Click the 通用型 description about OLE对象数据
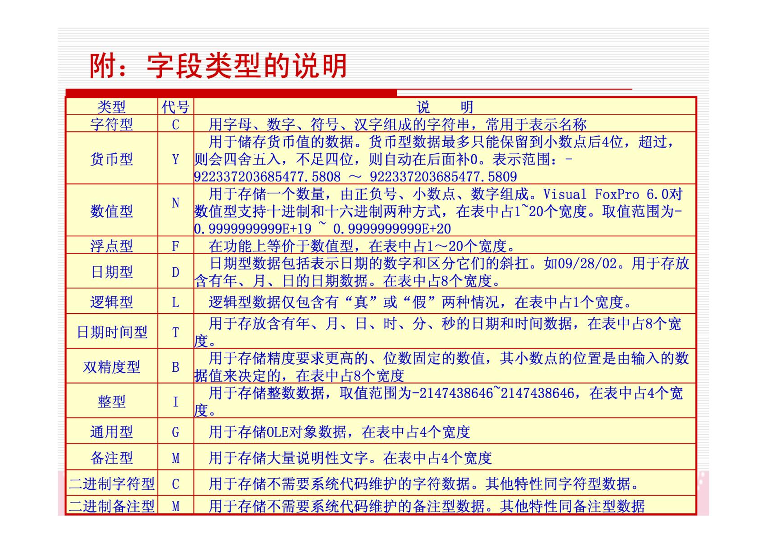Image resolution: width=767 pixels, height=543 pixels. 339,432
